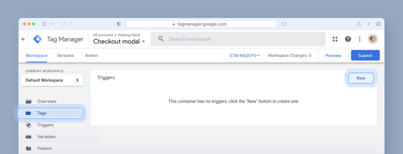Click the Tags label icon in sidebar
Image resolution: width=403 pixels, height=154 pixels.
[x=28, y=113]
